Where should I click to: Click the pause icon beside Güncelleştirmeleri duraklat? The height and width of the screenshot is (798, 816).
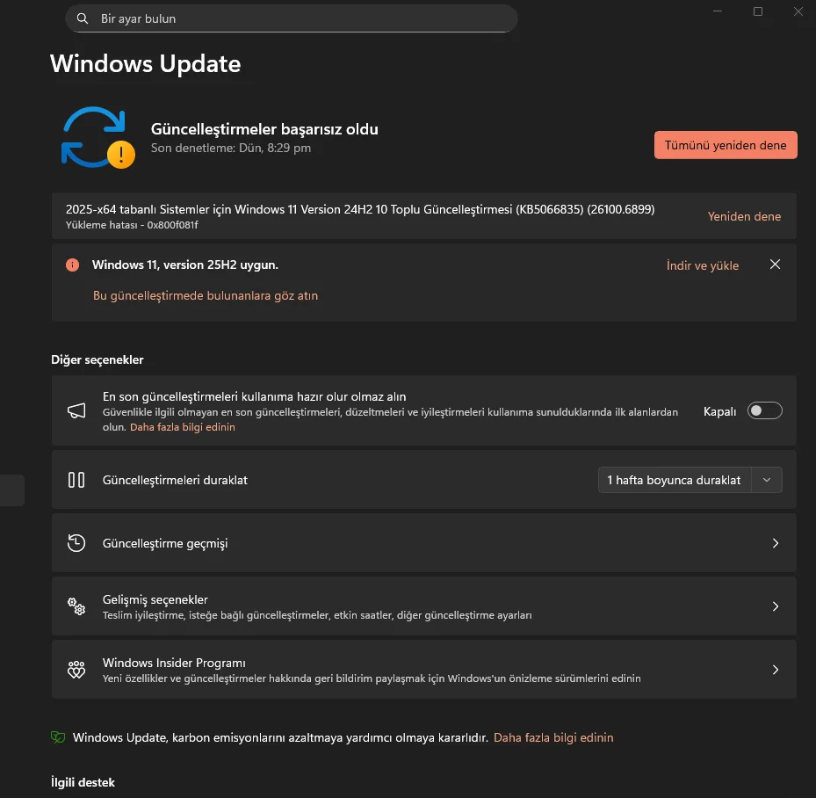click(76, 480)
